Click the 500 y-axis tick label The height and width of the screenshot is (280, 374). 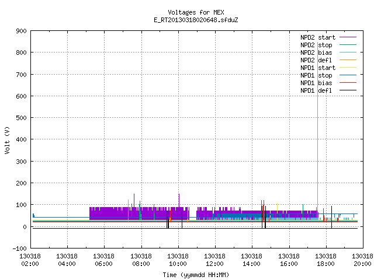point(21,118)
